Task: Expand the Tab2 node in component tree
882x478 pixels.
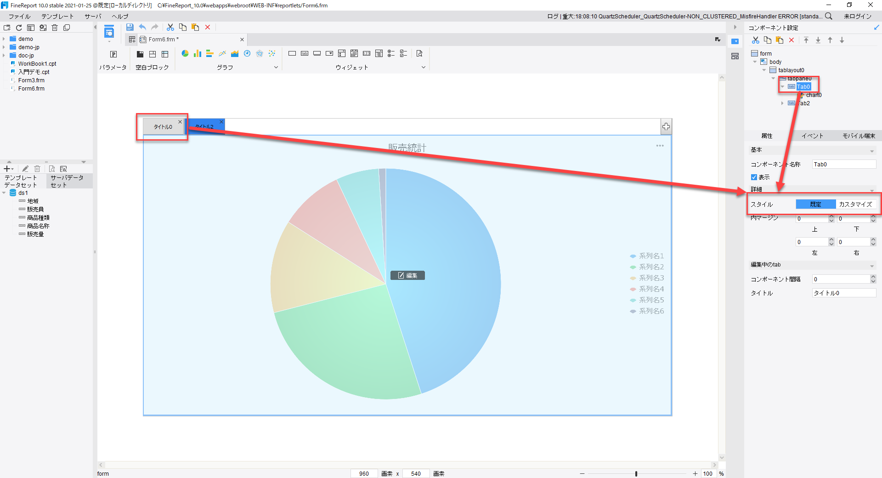Action: pyautogui.click(x=782, y=103)
